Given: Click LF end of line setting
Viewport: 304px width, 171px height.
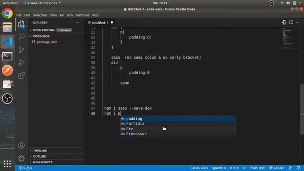Looking at the screenshot, I should 244,168.
